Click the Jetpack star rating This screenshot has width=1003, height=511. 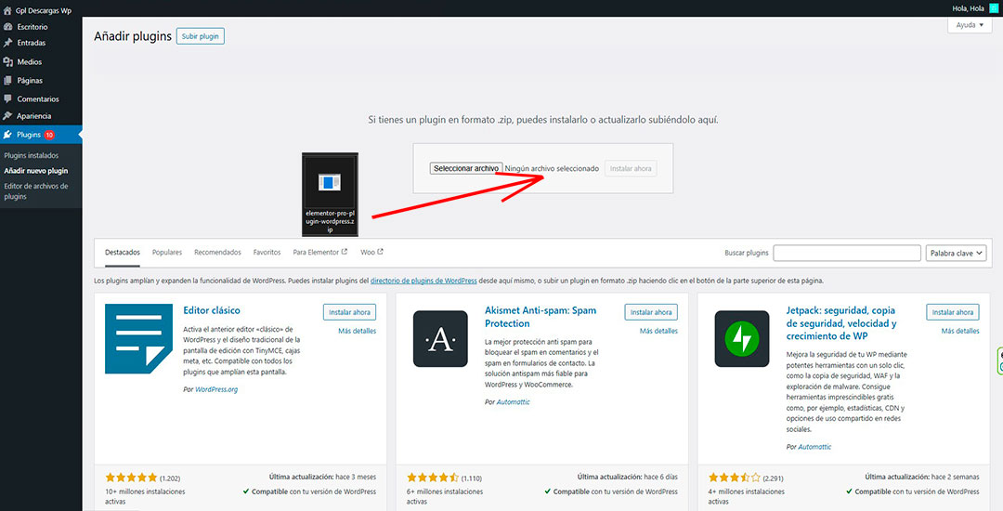click(x=735, y=478)
